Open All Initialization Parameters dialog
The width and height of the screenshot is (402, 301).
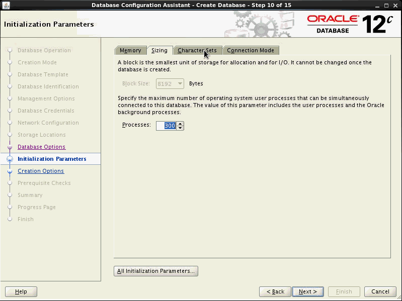[x=156, y=271]
